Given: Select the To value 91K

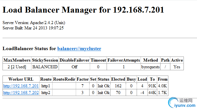Looking at the screenshot, I should pyautogui.click(x=152, y=86).
